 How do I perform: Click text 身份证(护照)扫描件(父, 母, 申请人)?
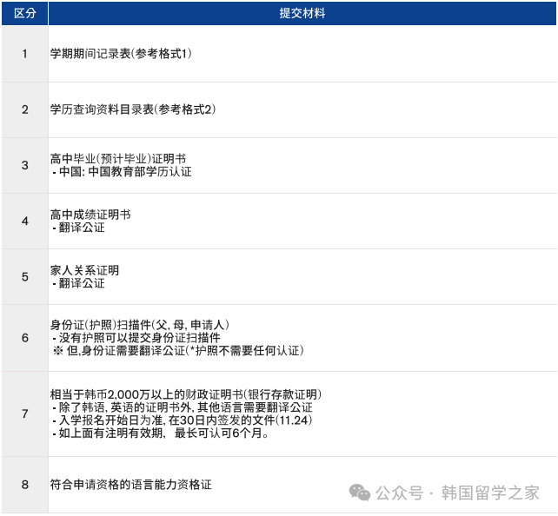(139, 325)
